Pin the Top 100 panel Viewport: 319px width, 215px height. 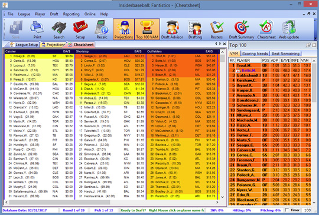(308, 45)
